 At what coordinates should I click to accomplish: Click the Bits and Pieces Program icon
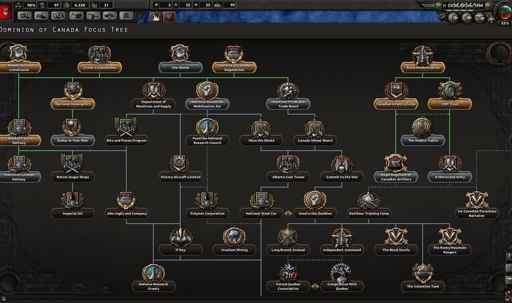(126, 126)
